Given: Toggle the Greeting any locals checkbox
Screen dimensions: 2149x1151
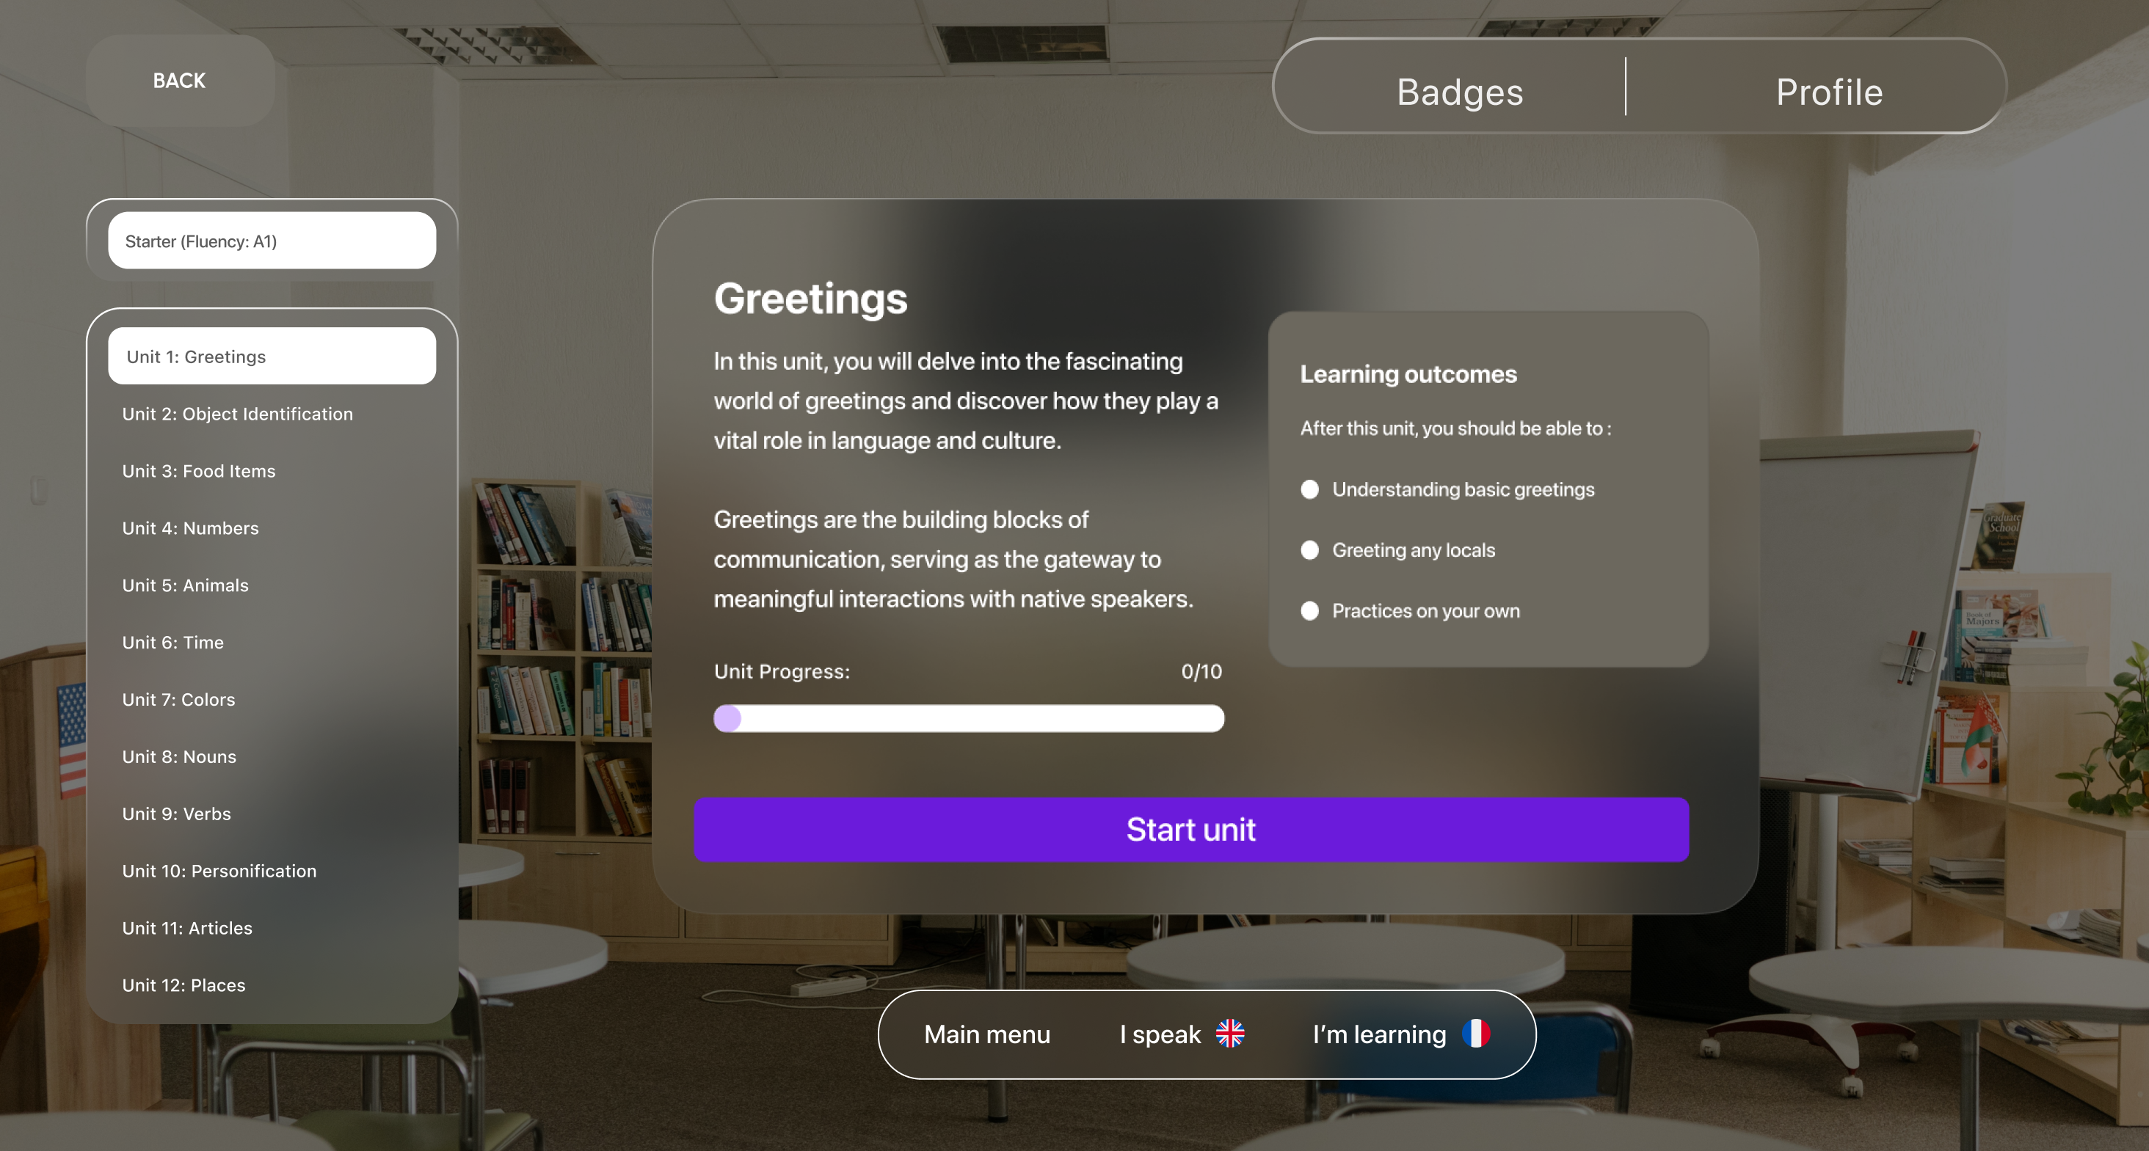Looking at the screenshot, I should [1309, 549].
